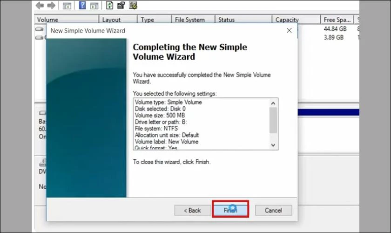Cancel the New Simple Volume Wizard

click(273, 210)
